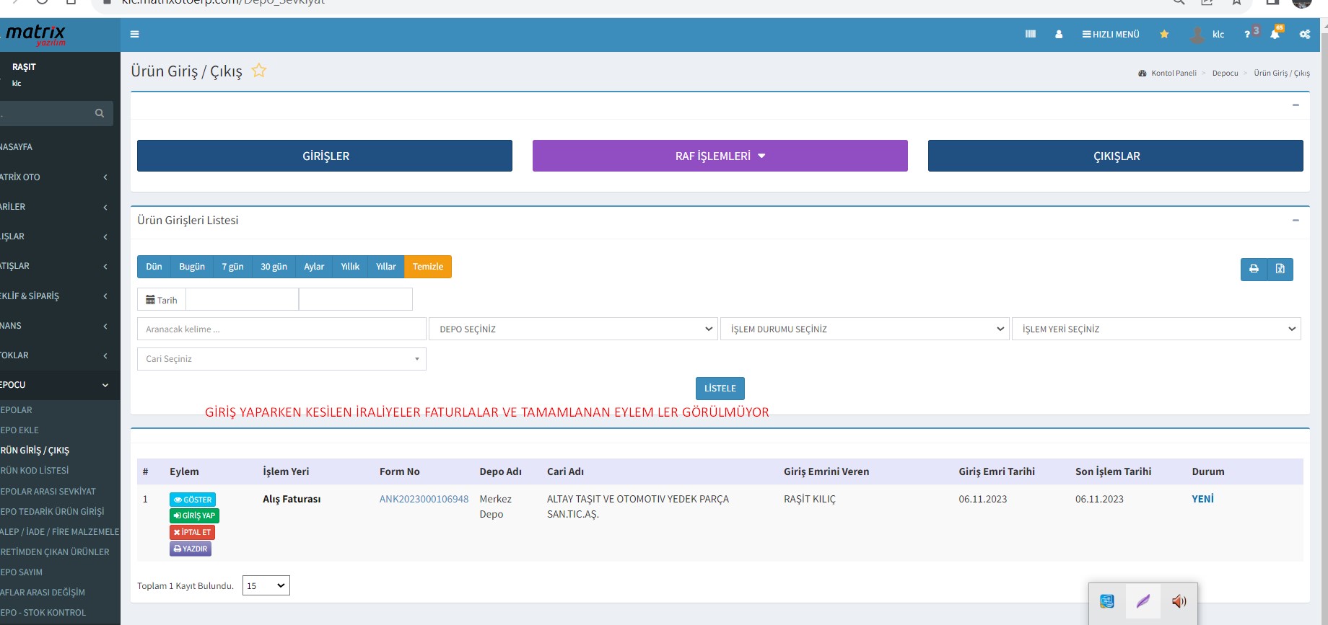Open settings gears icon in header
This screenshot has height=625, width=1328.
click(1304, 34)
